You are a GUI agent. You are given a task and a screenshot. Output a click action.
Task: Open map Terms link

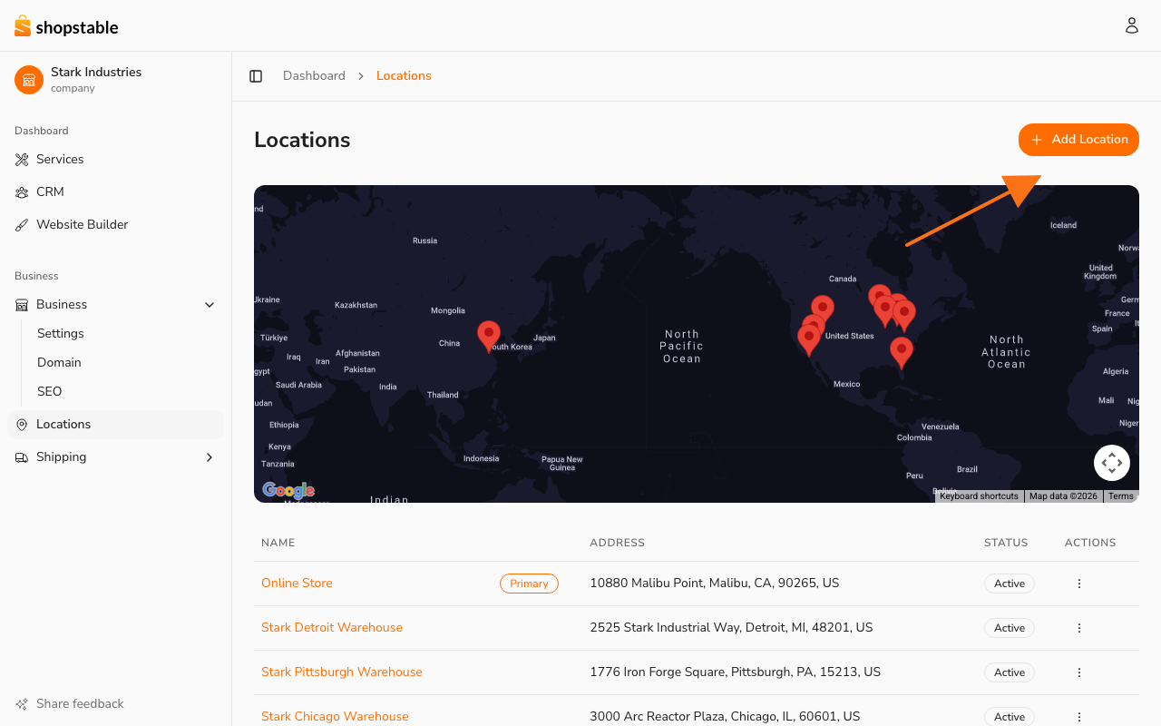(1121, 496)
